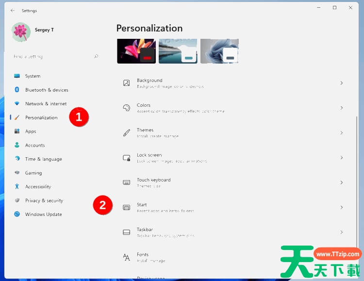Click the Time & language globe icon

(x=17, y=159)
